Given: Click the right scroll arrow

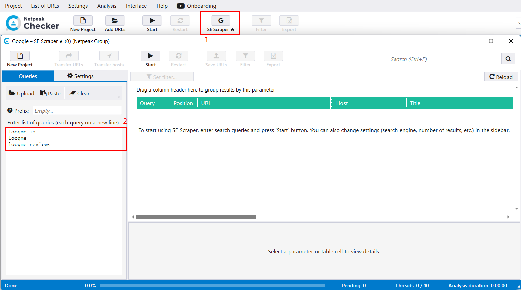Looking at the screenshot, I should tap(508, 217).
